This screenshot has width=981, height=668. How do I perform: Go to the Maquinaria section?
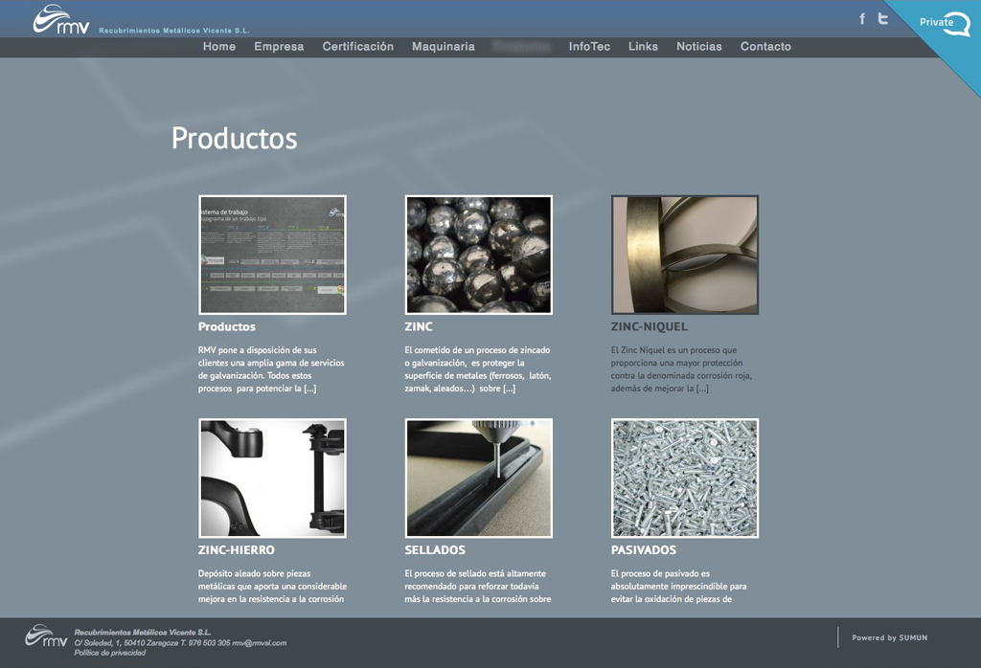click(x=443, y=46)
